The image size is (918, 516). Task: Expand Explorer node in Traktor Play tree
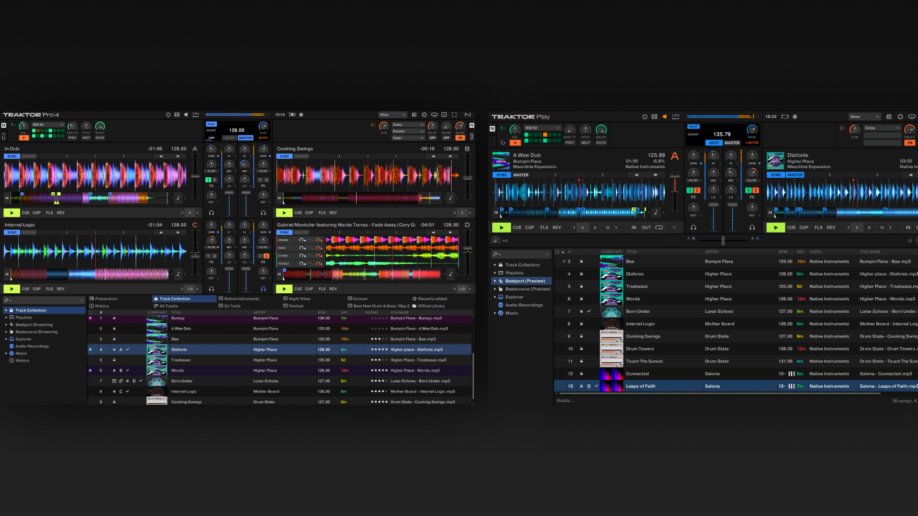[495, 297]
